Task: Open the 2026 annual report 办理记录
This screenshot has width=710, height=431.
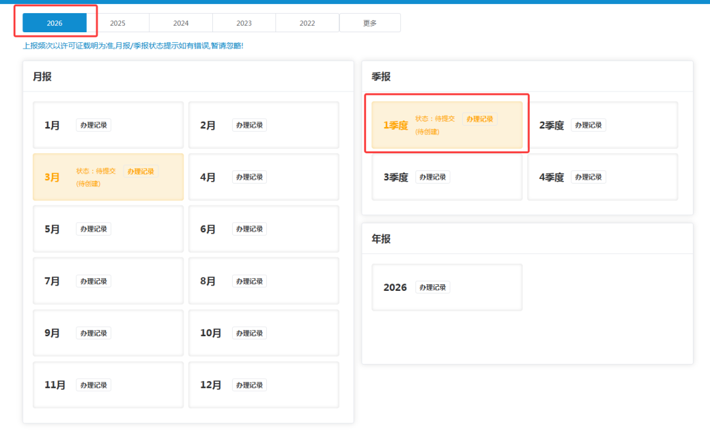Action: (433, 288)
